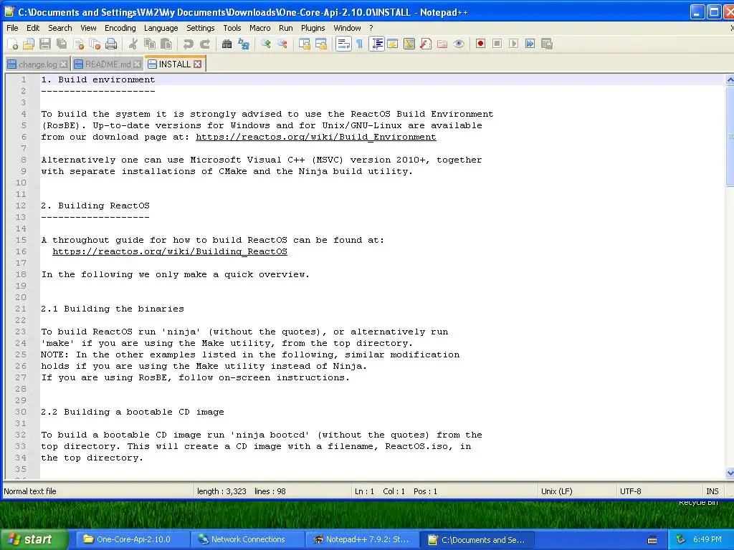Viewport: 734px width, 550px height.
Task: Click the Zoom In toolbar icon
Action: tap(266, 44)
